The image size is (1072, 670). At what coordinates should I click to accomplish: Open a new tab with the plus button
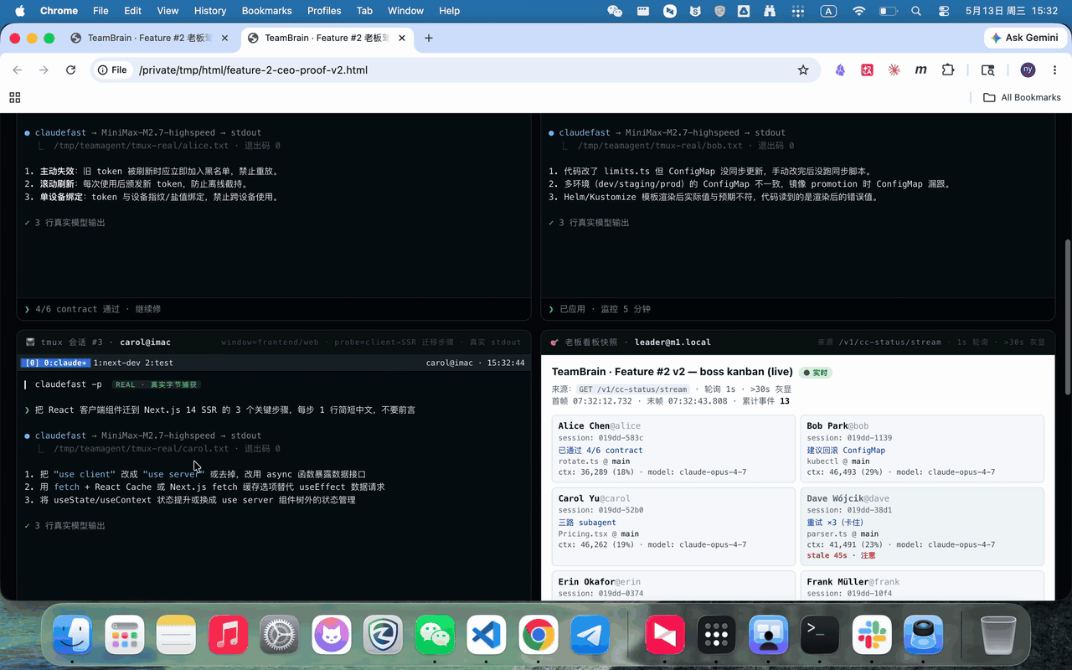[x=429, y=38]
